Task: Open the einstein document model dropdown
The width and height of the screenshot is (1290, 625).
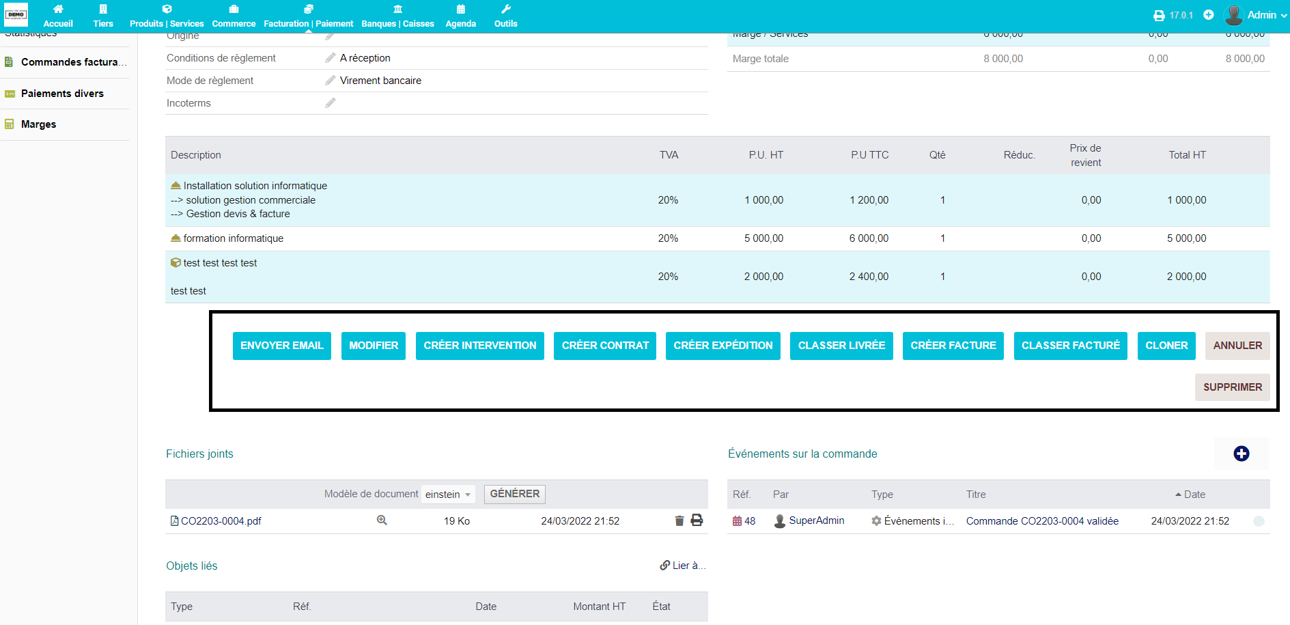Action: (x=448, y=495)
